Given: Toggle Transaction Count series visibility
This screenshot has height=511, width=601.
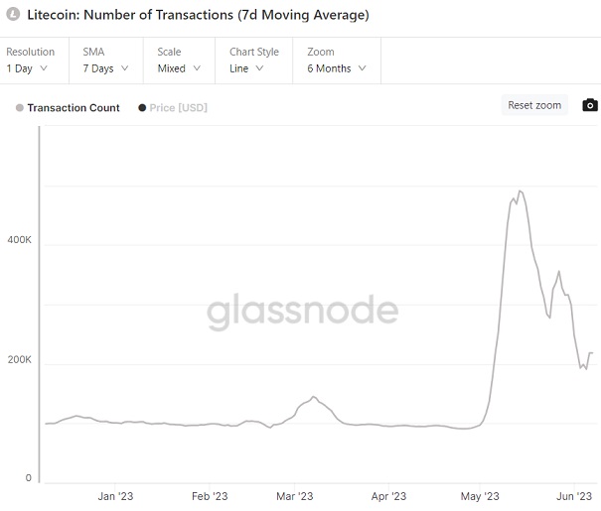Looking at the screenshot, I should [x=73, y=108].
